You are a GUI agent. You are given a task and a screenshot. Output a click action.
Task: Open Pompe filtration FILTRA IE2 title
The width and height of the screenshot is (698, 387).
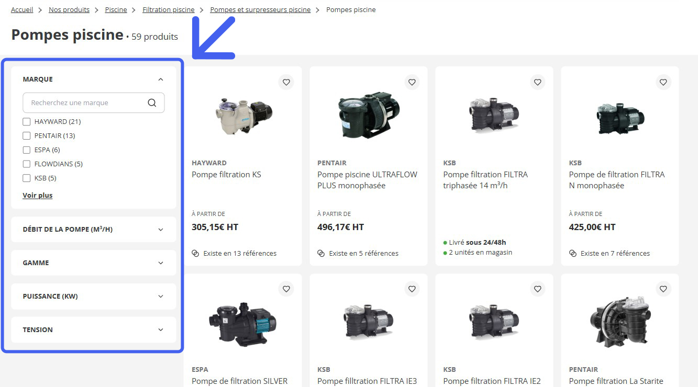[492, 381]
